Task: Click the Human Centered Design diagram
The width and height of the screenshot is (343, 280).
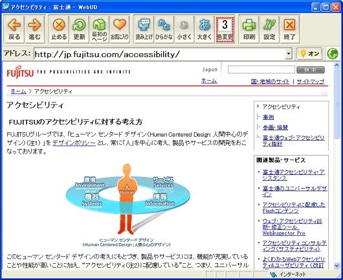Action: (x=127, y=199)
